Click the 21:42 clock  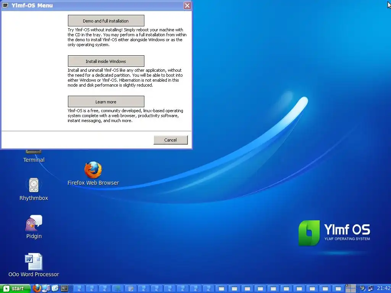click(x=383, y=288)
